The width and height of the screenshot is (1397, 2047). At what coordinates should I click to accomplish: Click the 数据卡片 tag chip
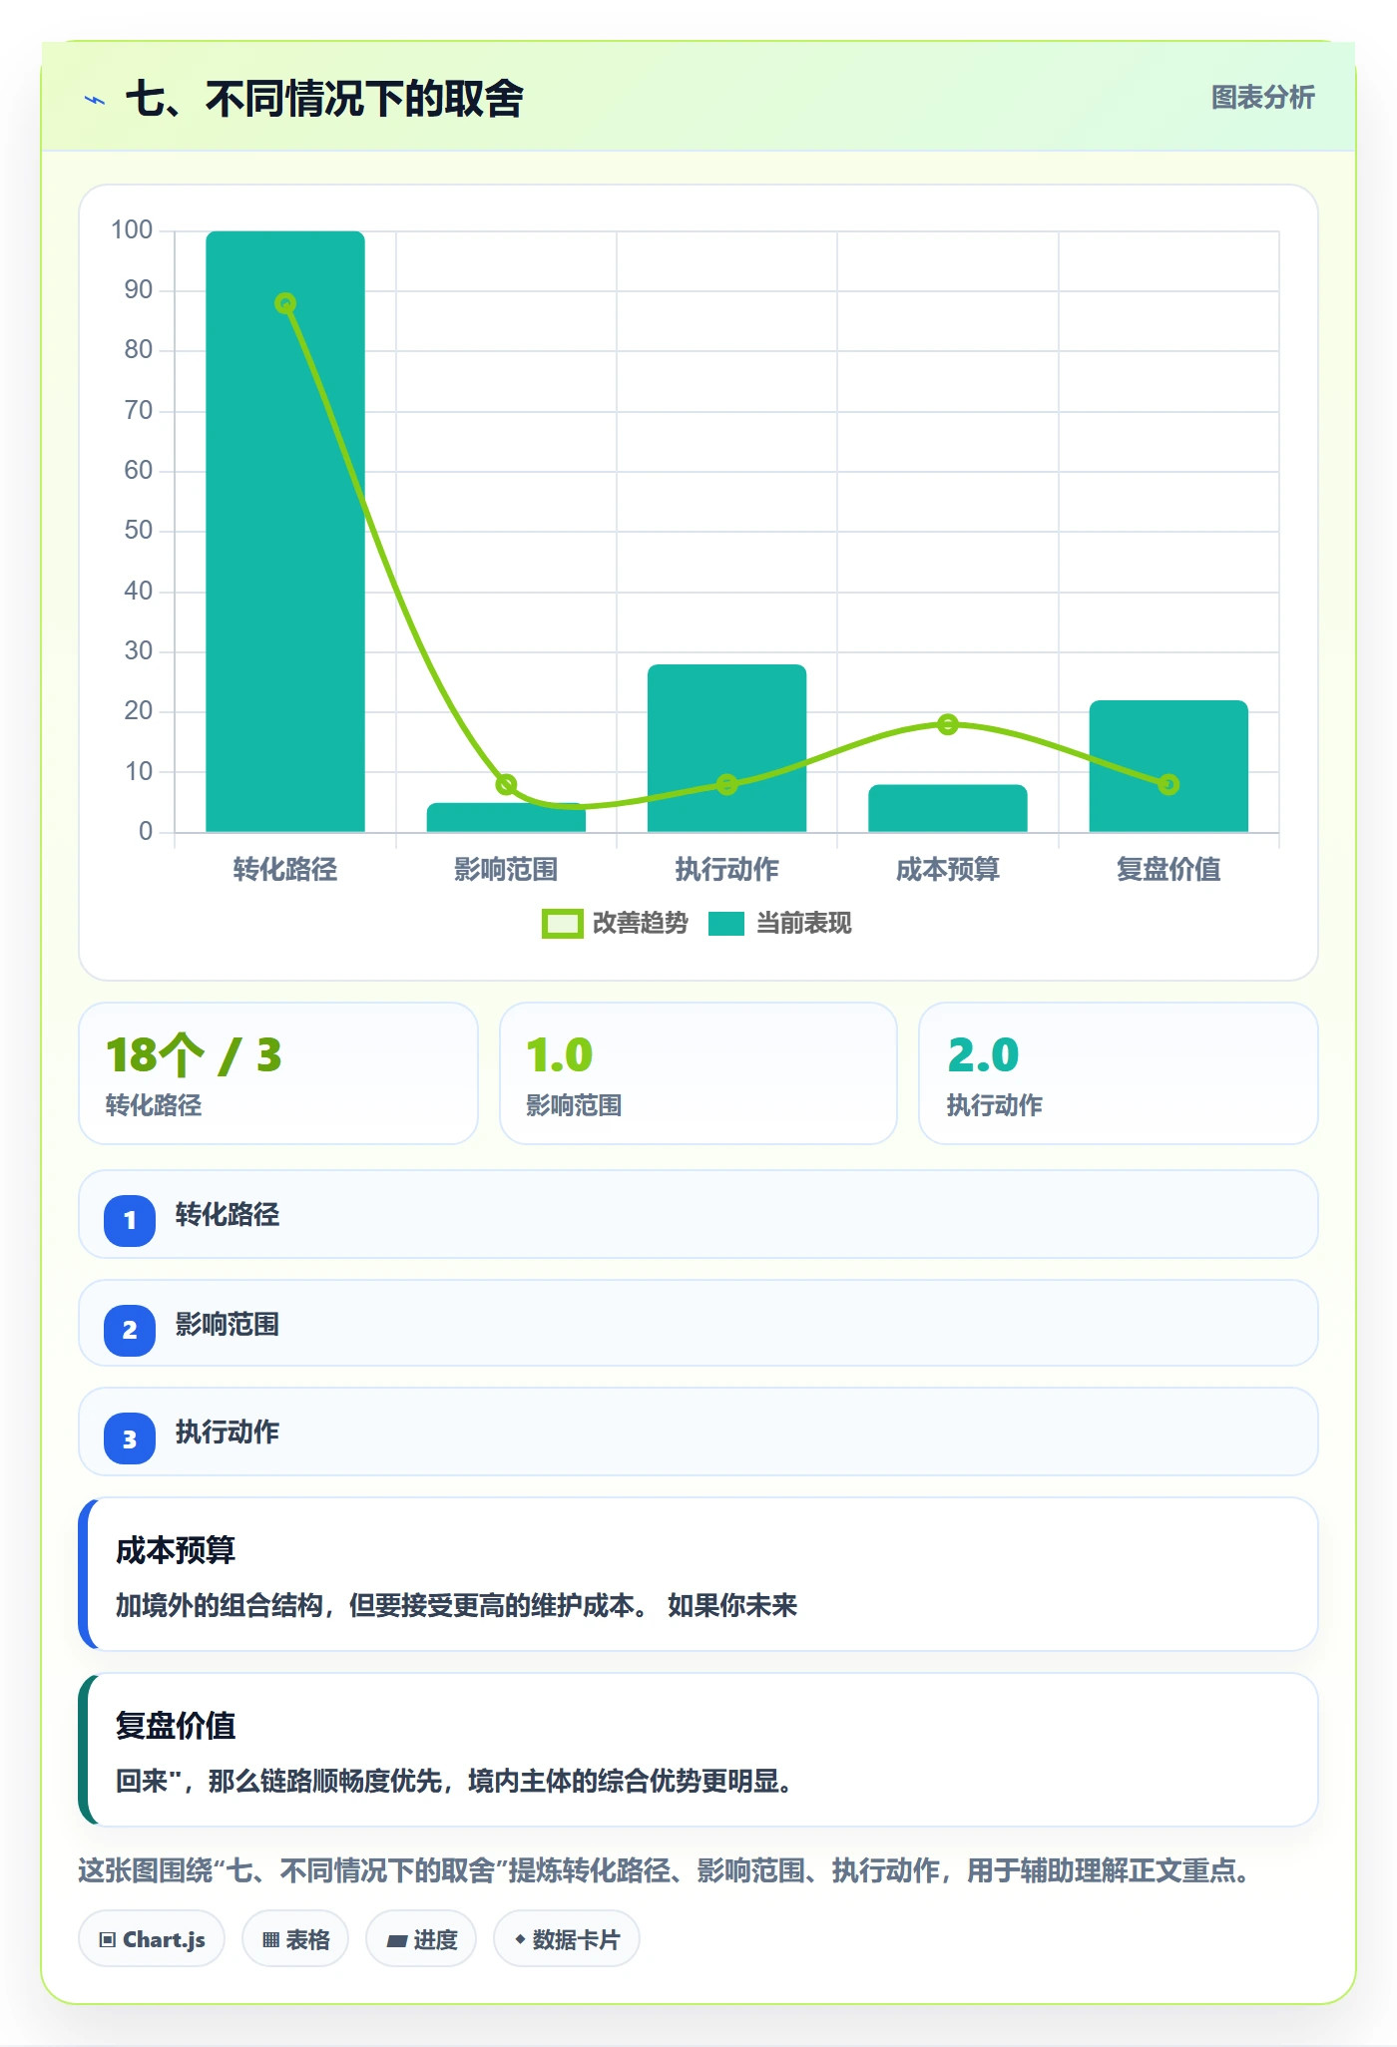pyautogui.click(x=567, y=1939)
